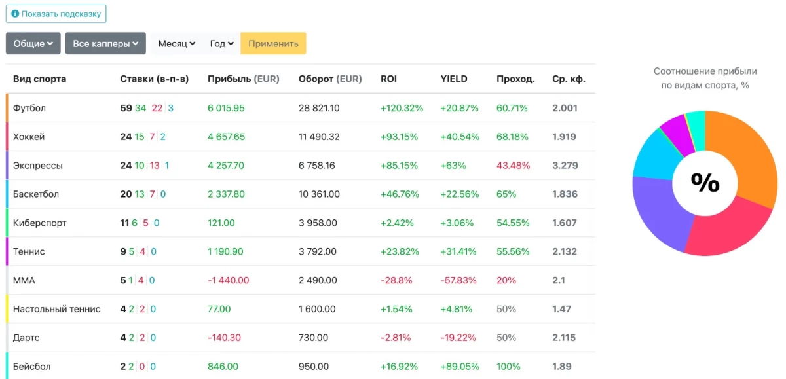
Task: Sort by the Вид спорта column header
Action: point(39,79)
